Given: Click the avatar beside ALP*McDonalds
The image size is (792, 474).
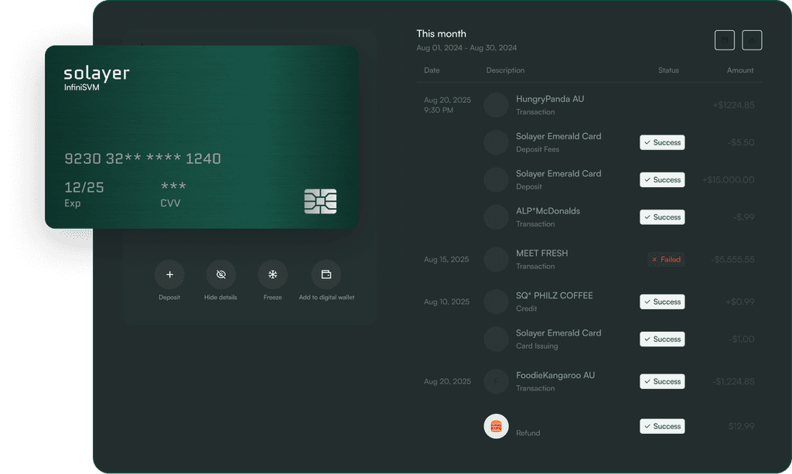Looking at the screenshot, I should tap(496, 217).
